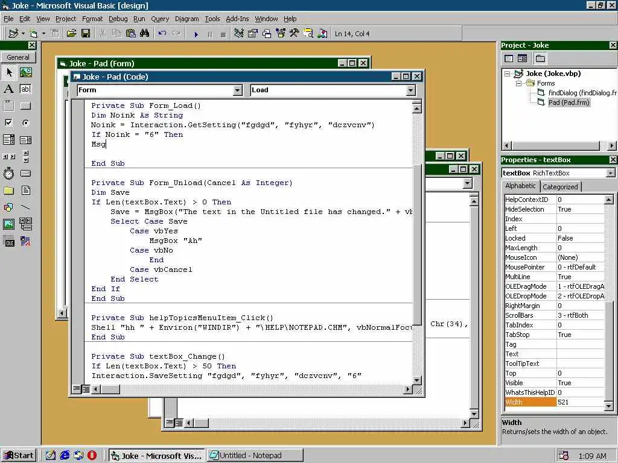This screenshot has height=463, width=618.
Task: Open the Data View window icon
Action: [x=308, y=34]
